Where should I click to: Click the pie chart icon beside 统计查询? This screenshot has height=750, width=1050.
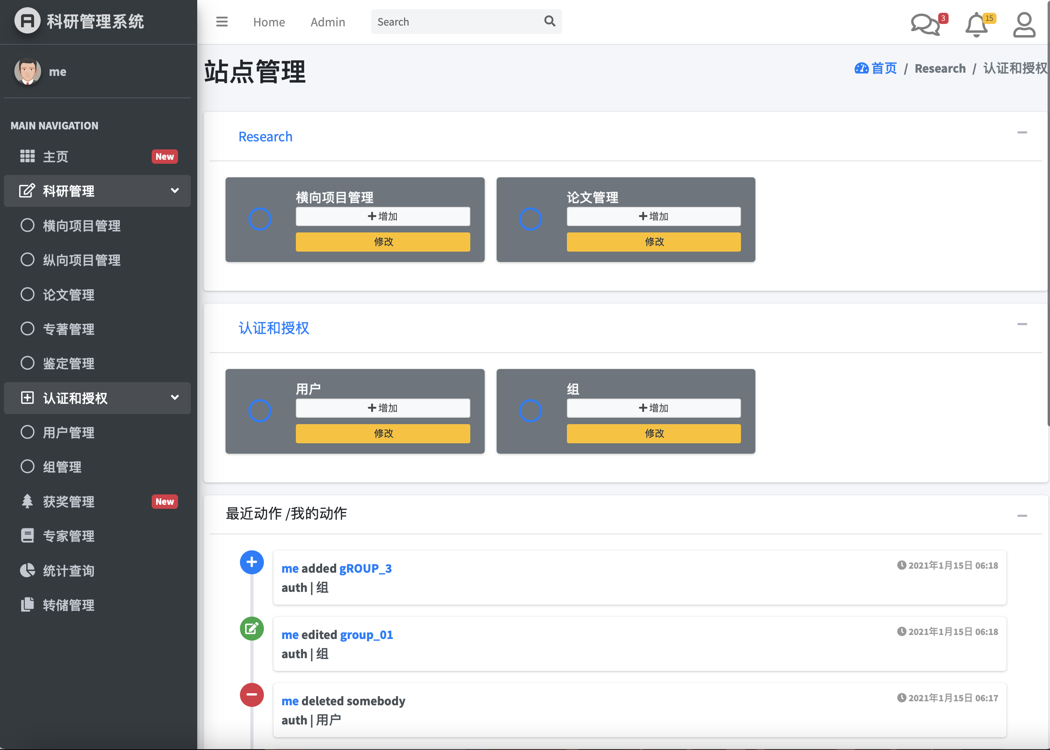pyautogui.click(x=27, y=570)
